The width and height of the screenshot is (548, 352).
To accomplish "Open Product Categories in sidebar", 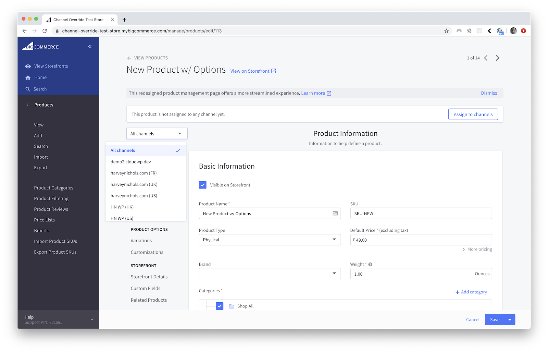I will click(x=53, y=188).
